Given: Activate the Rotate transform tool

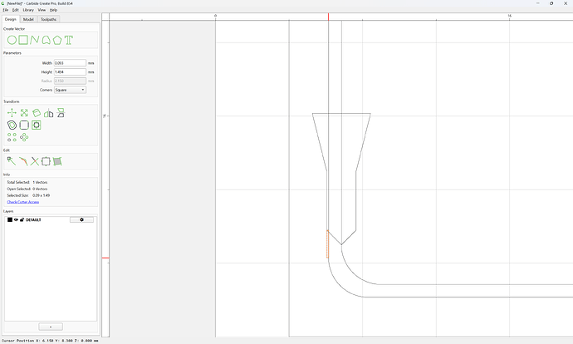Looking at the screenshot, I should [37, 113].
